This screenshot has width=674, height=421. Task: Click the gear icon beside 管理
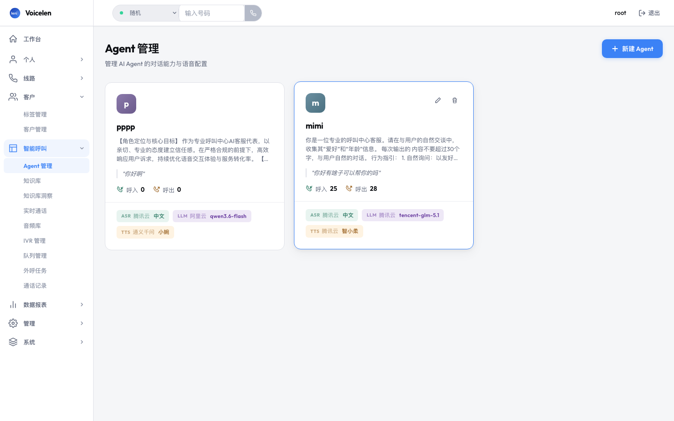pyautogui.click(x=13, y=323)
